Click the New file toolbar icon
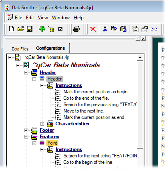The width and height of the screenshot is (168, 171). (x=11, y=29)
